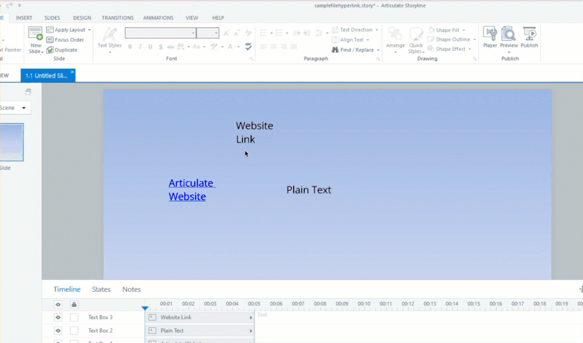583x343 pixels.
Task: Open the VIEW ribbon tab
Action: pyautogui.click(x=192, y=18)
